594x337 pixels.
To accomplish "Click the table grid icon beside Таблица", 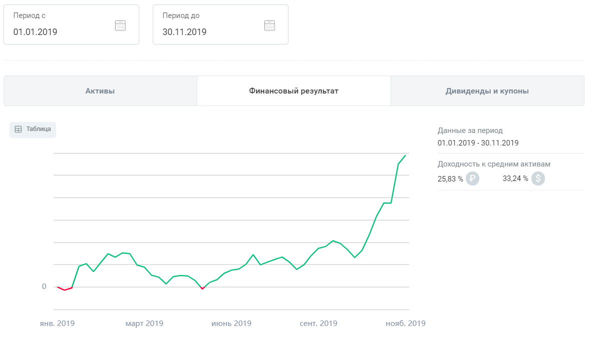I will click(x=19, y=129).
